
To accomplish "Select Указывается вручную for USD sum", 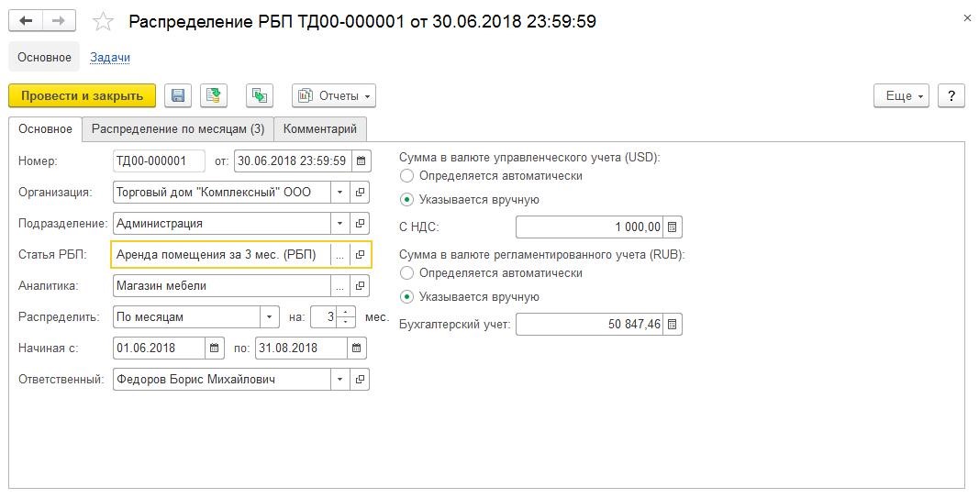I will (406, 200).
